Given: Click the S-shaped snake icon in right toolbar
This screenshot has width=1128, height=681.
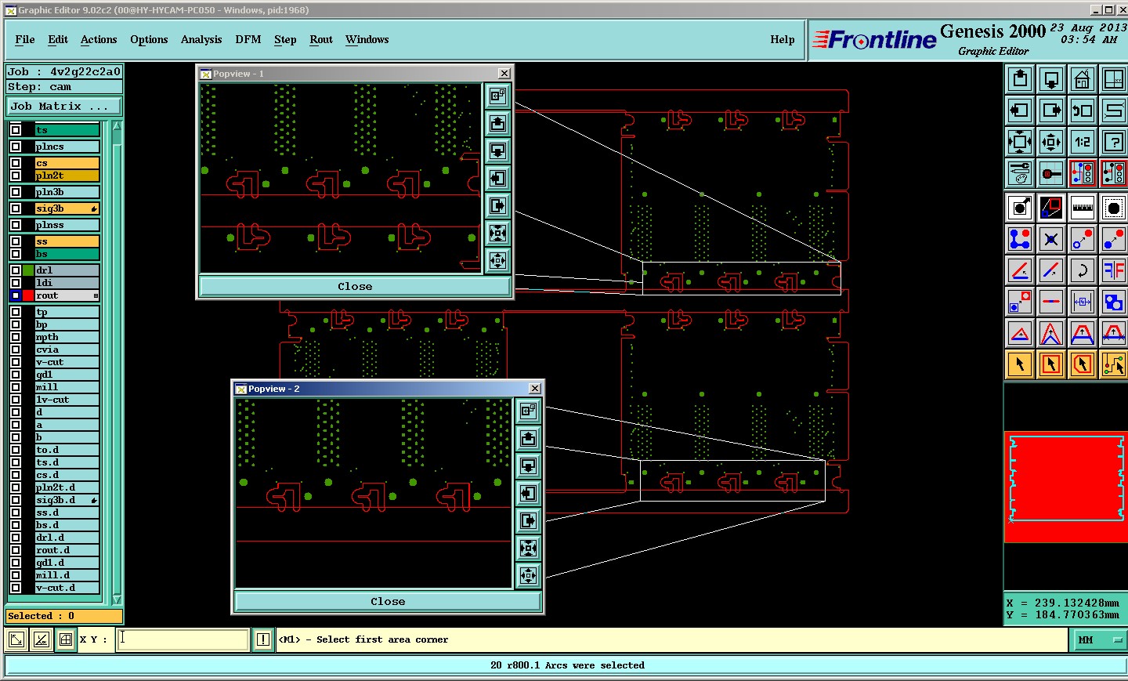Looking at the screenshot, I should point(1114,110).
